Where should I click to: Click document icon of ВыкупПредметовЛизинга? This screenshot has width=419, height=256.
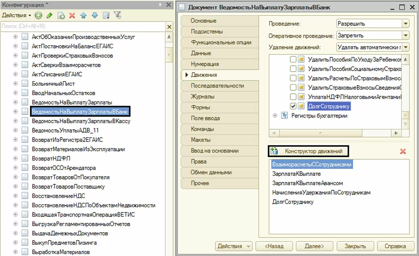[x=25, y=243]
